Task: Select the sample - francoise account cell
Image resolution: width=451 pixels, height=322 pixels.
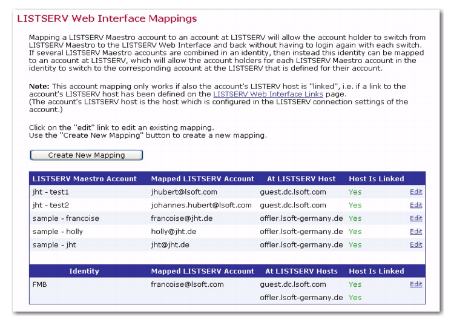Action: tap(65, 218)
